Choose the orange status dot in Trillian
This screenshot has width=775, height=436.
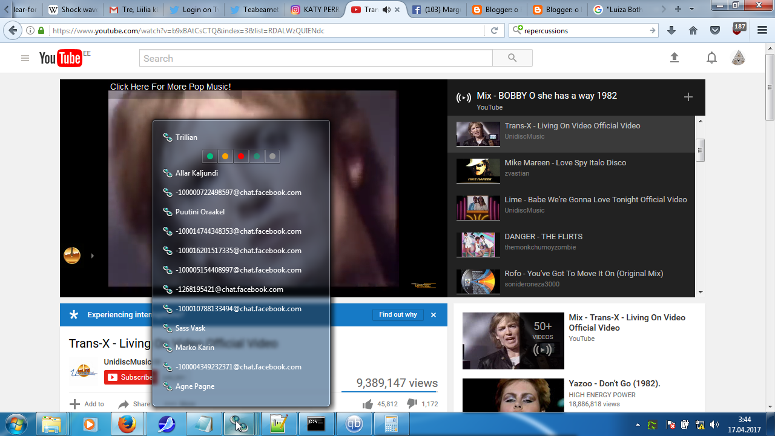point(225,156)
